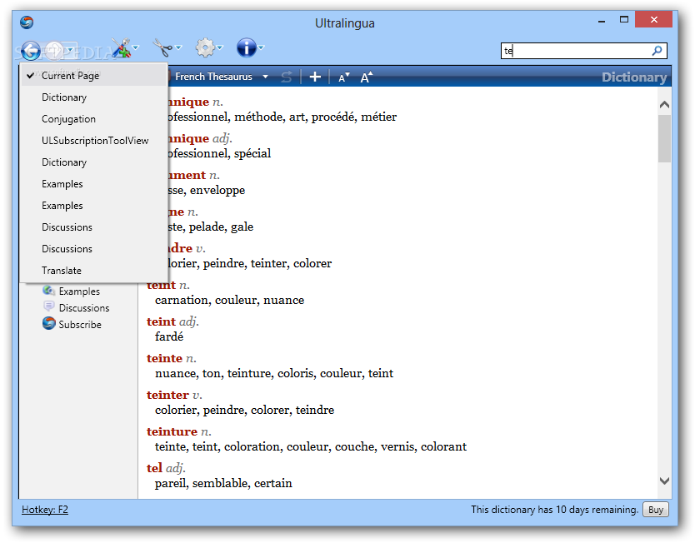Select the checked Current Page menu entry
The width and height of the screenshot is (695, 543).
94,76
